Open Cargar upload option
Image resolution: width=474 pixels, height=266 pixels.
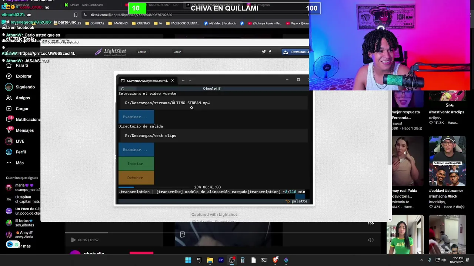(17, 109)
